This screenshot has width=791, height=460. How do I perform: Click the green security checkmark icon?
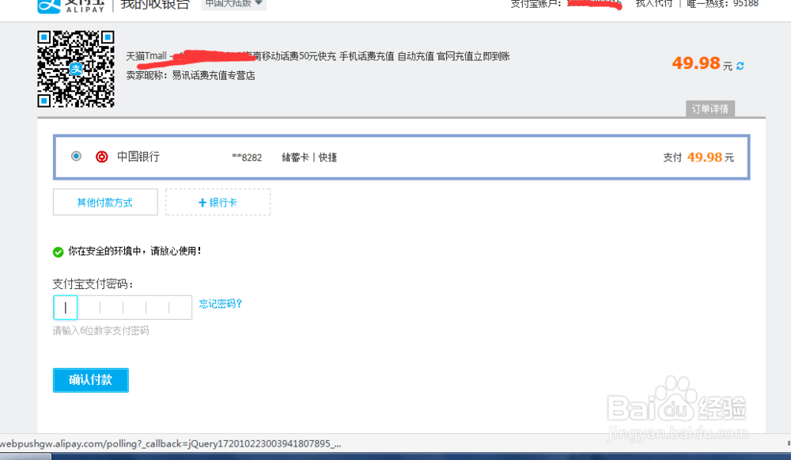pos(58,253)
